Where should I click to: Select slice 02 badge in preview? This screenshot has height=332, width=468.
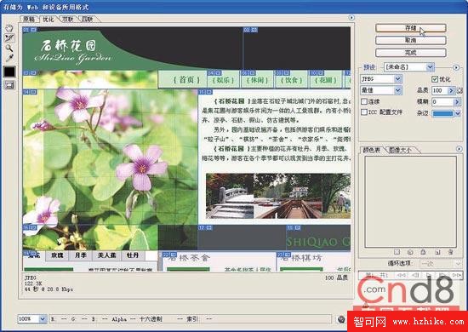[x=250, y=30]
